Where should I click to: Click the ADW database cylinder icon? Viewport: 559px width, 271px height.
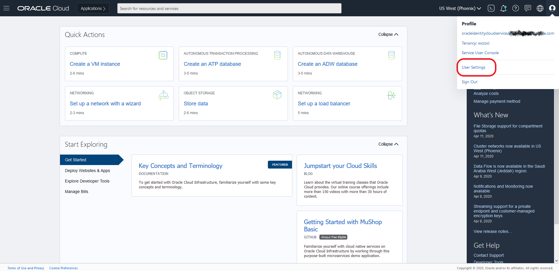tap(391, 55)
